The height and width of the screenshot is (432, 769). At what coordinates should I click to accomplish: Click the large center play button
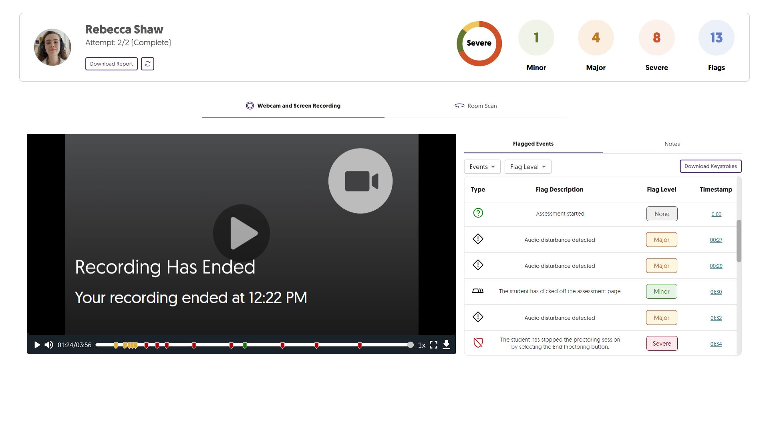coord(241,233)
